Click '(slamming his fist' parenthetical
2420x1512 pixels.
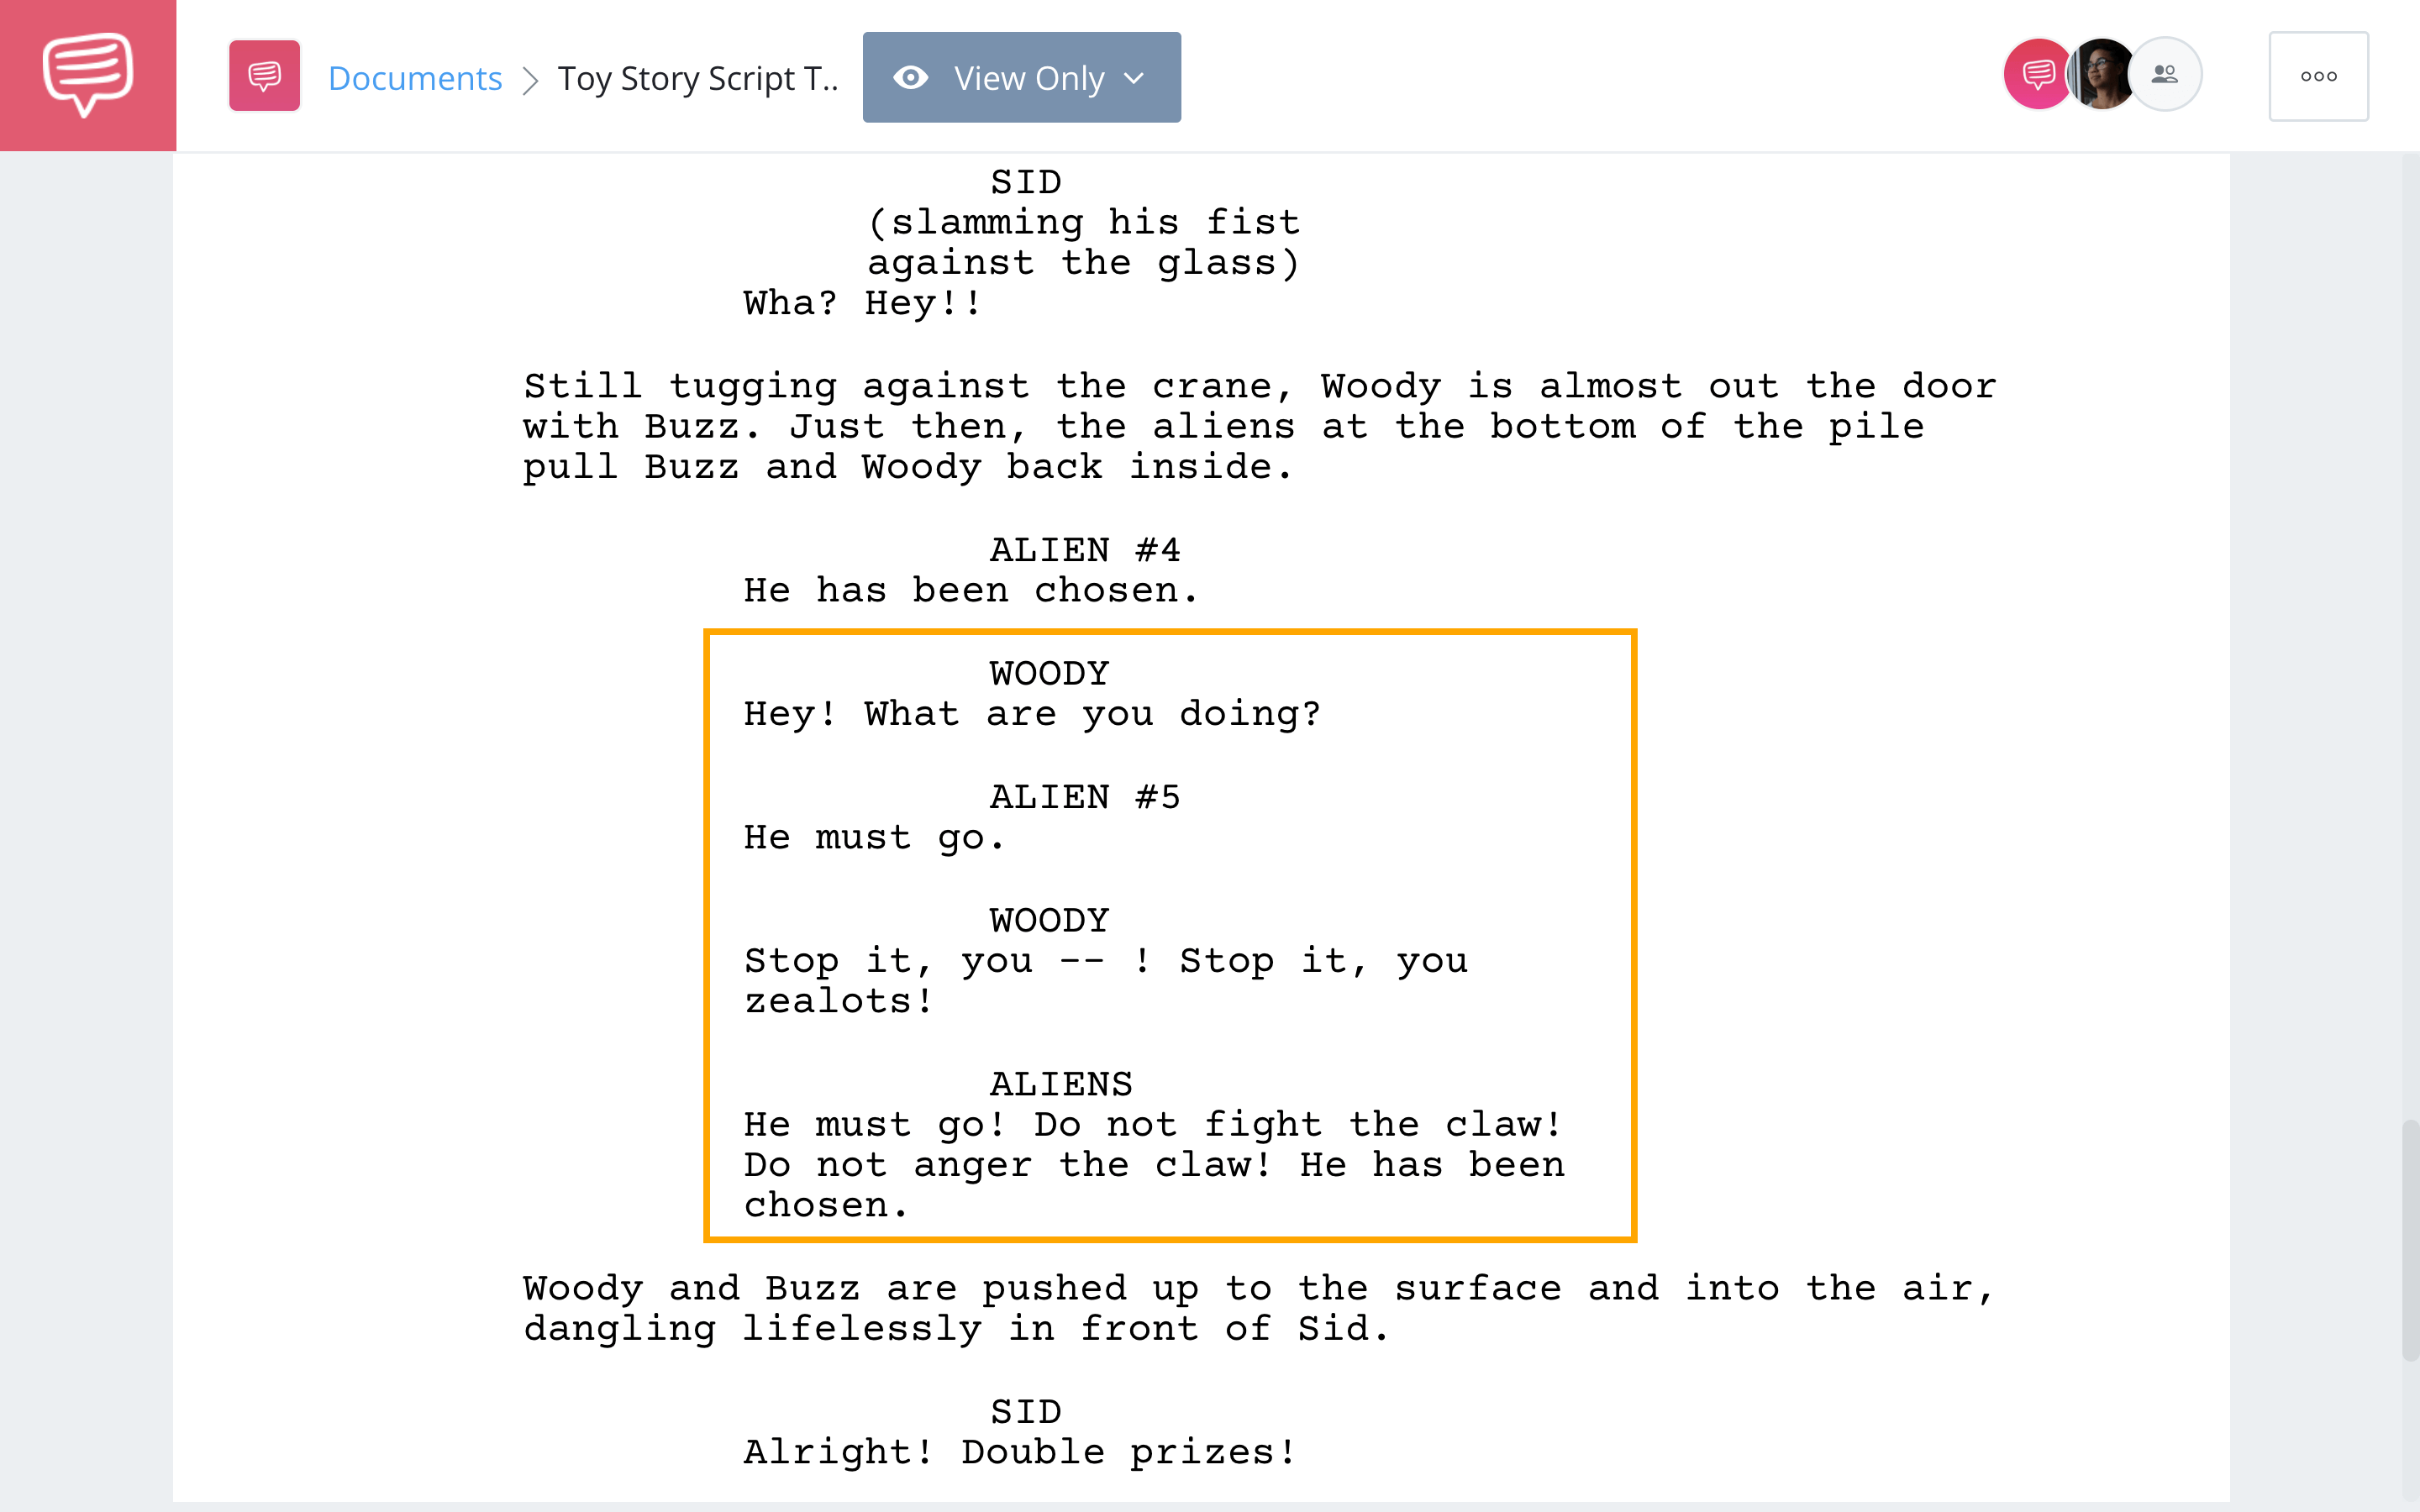(x=1084, y=222)
